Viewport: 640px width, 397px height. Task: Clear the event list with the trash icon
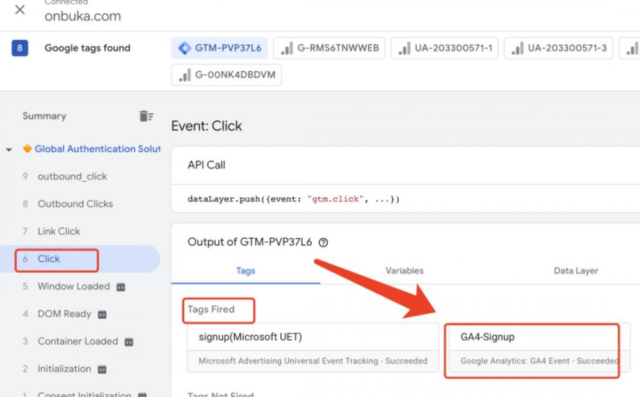[x=146, y=116]
